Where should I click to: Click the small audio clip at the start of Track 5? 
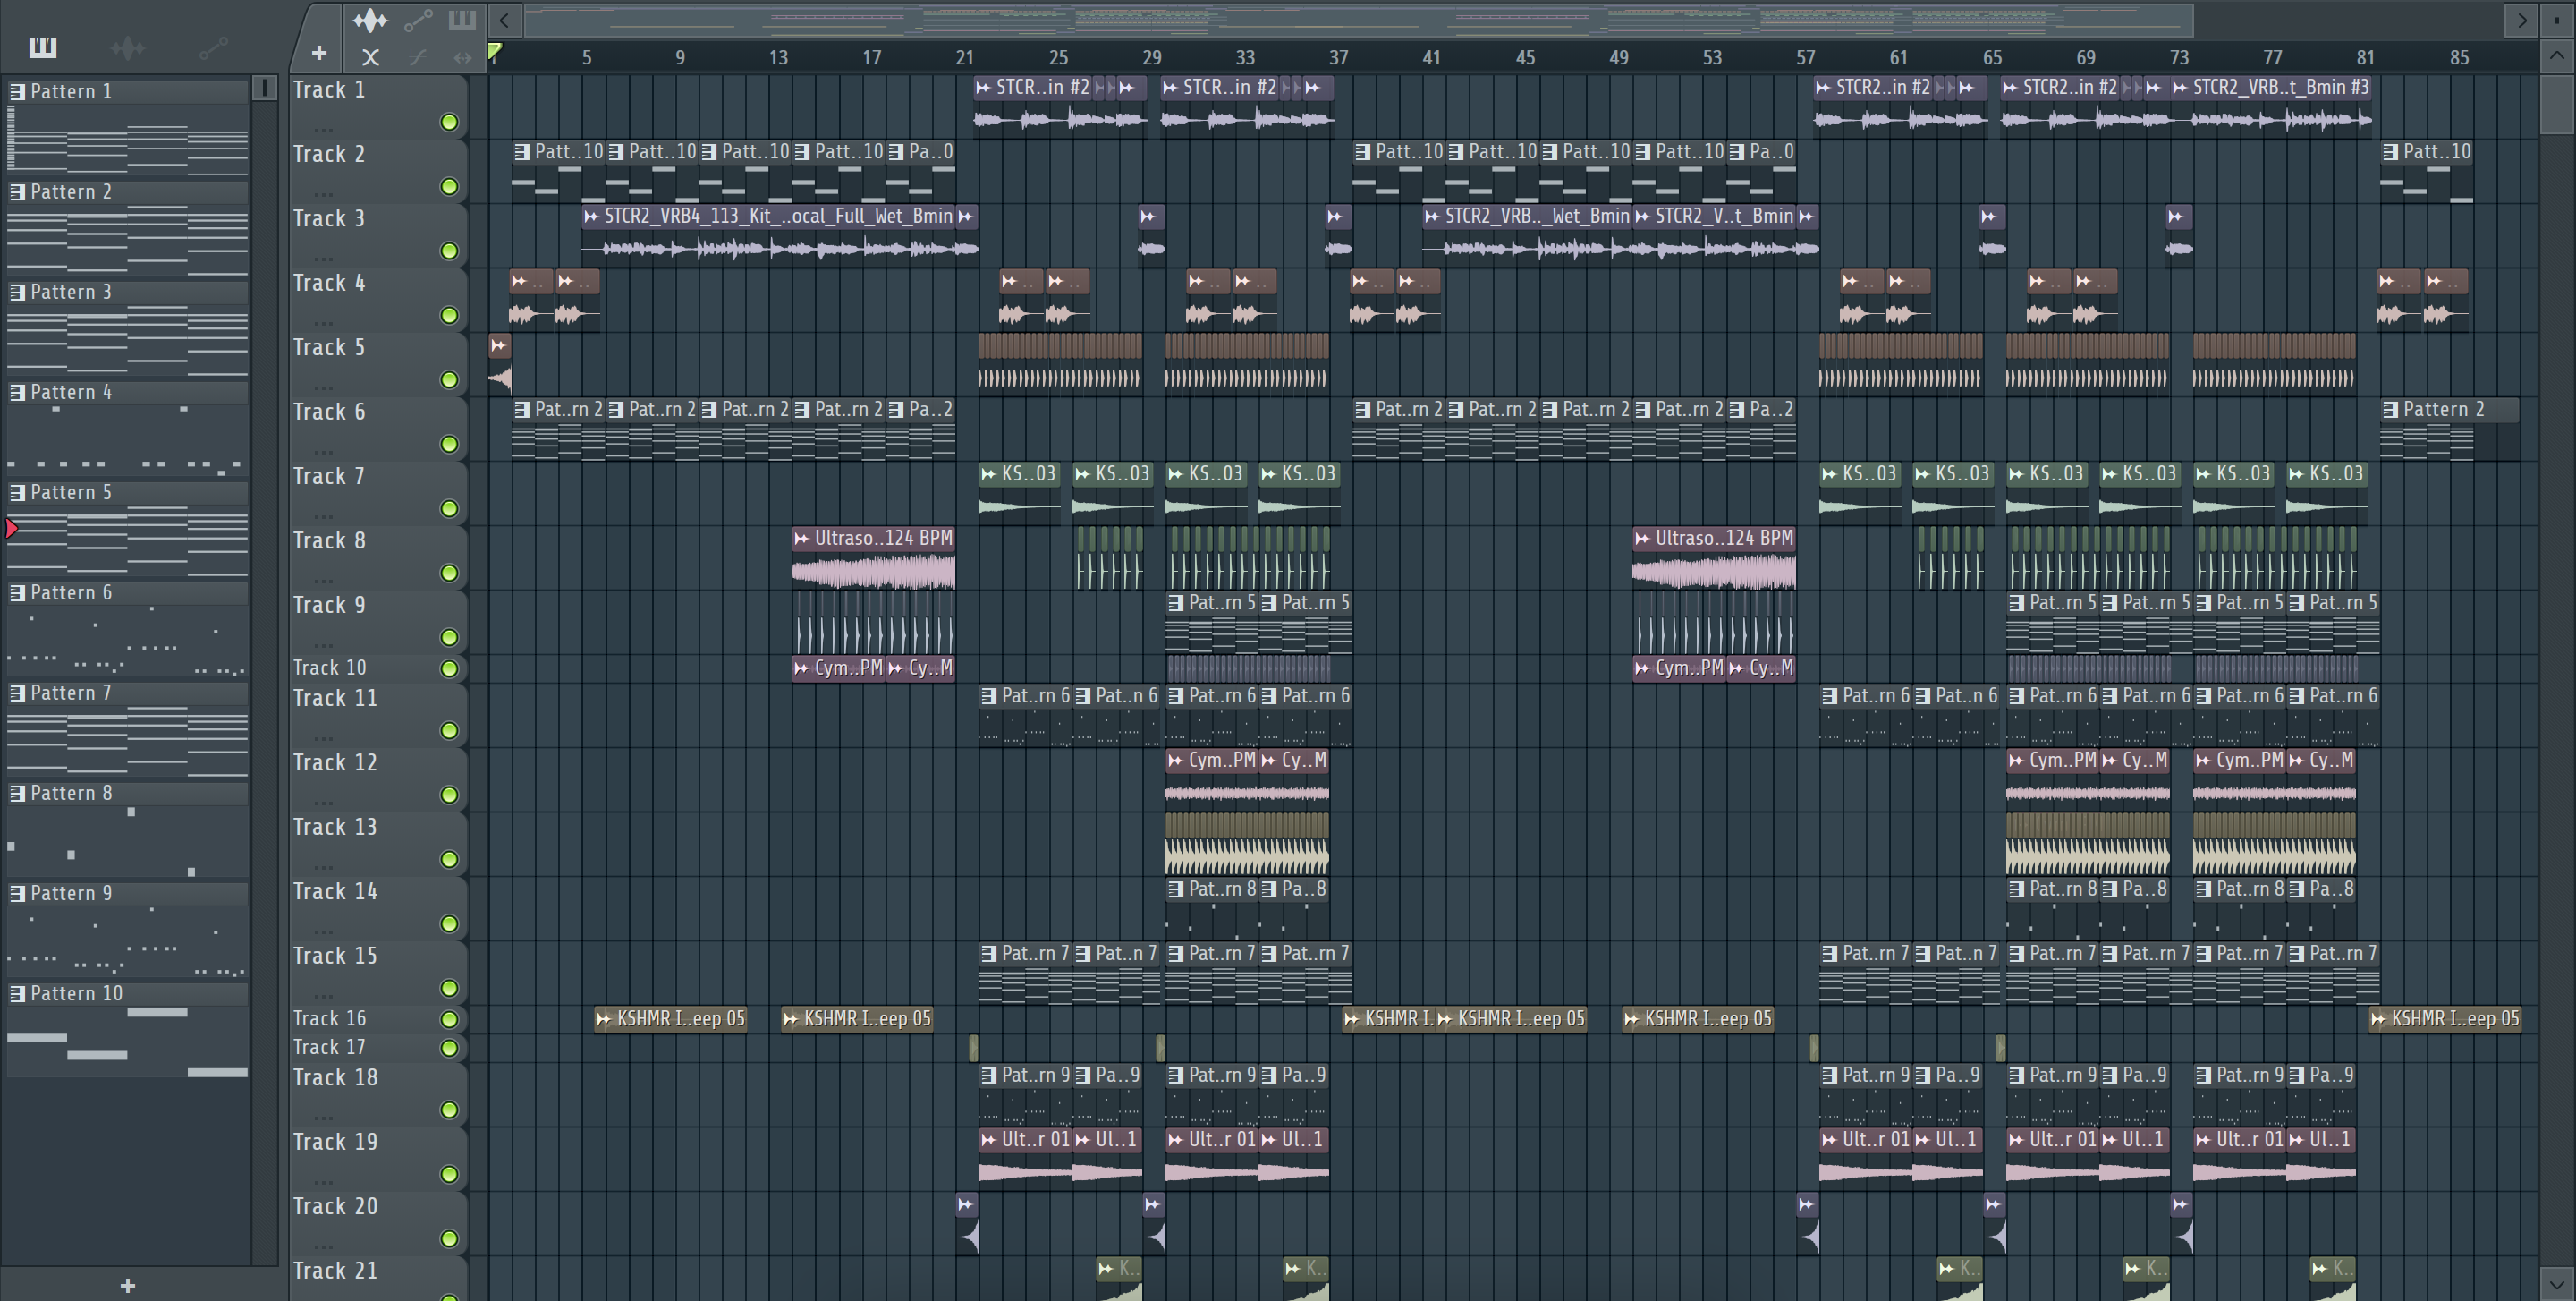coord(500,364)
